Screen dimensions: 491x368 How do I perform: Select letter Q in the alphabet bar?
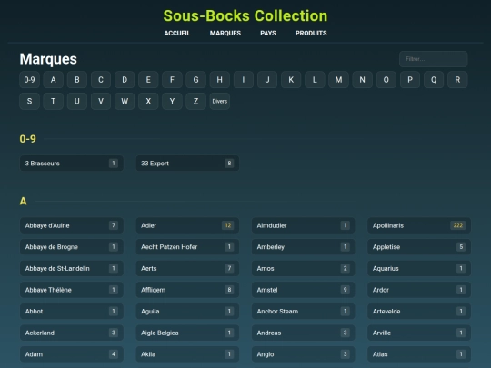point(434,80)
